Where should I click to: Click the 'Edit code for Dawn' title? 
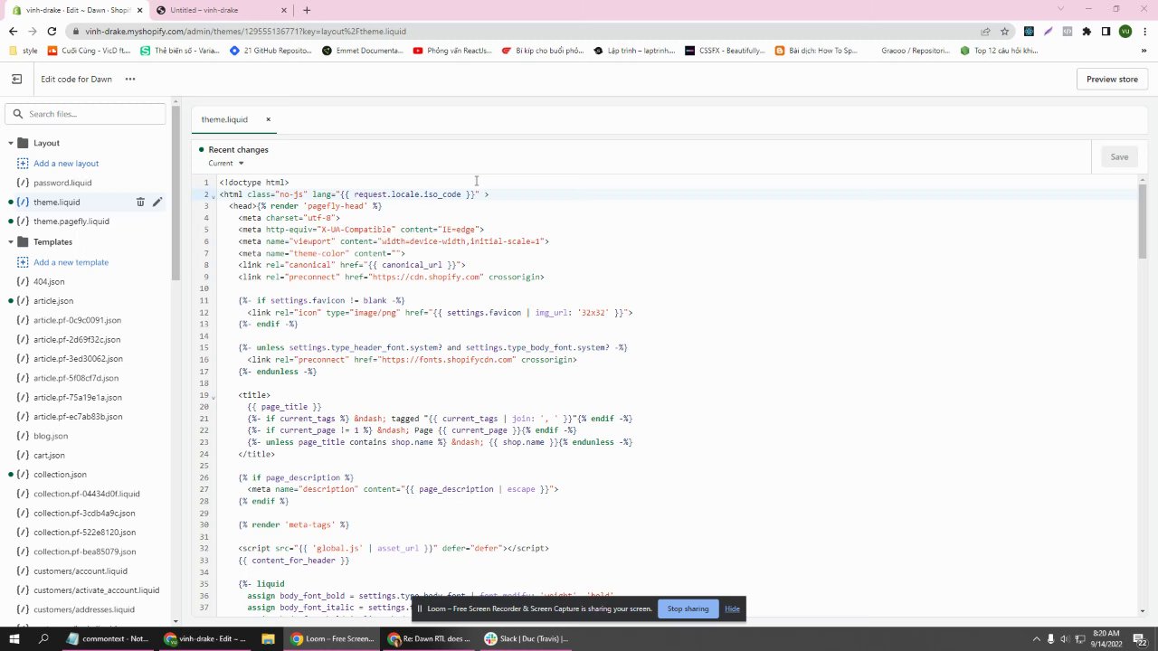click(76, 79)
